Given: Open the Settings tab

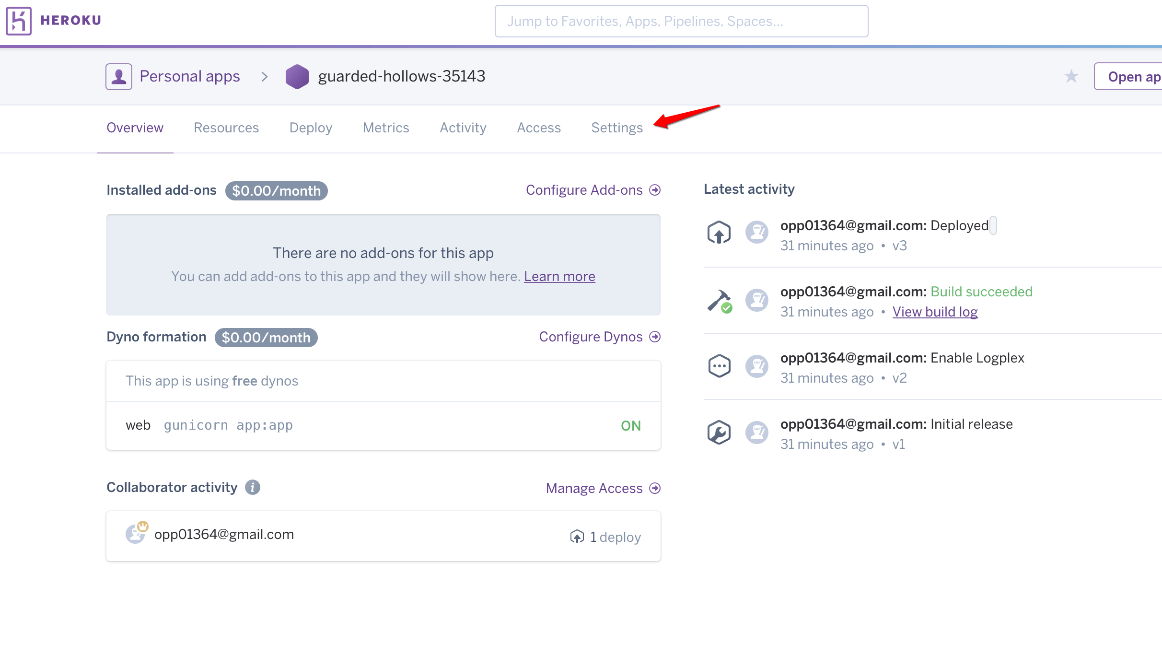Looking at the screenshot, I should pyautogui.click(x=616, y=128).
